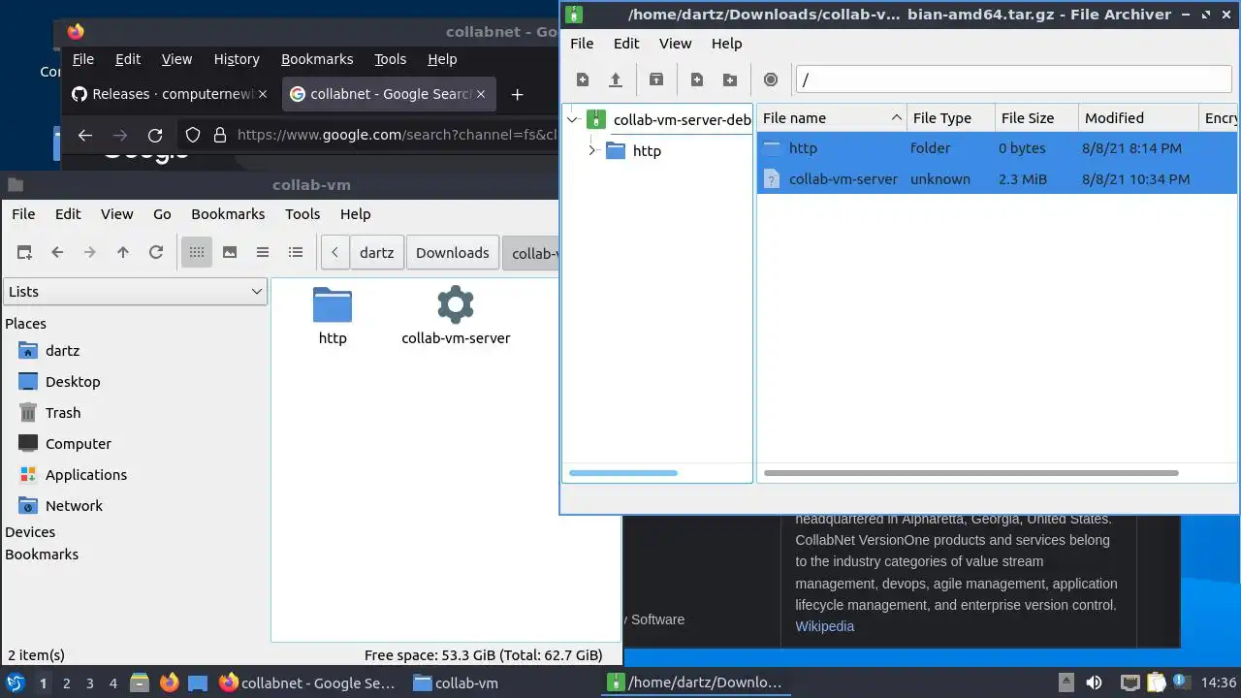The height and width of the screenshot is (698, 1241).
Task: Click network icon in system tray
Action: (x=1130, y=682)
